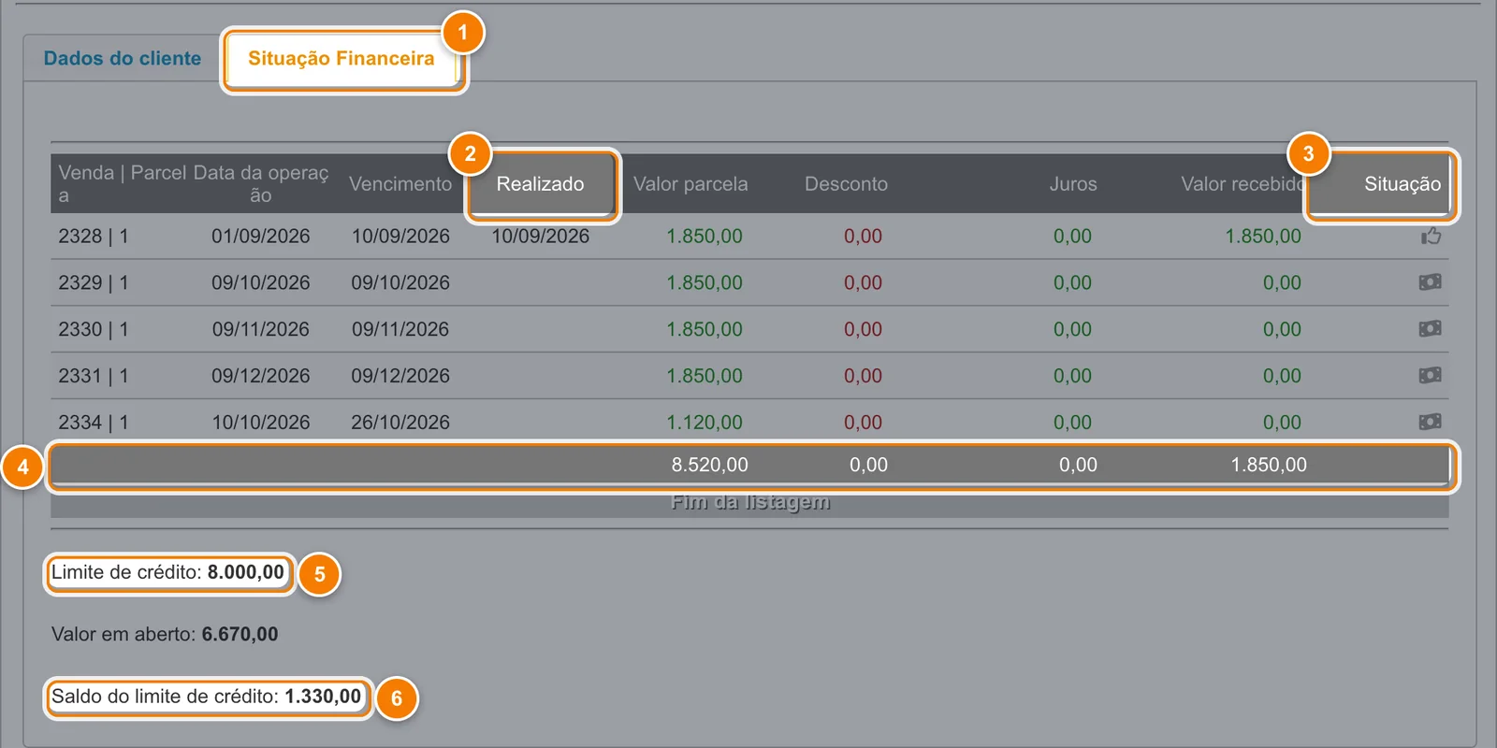1497x748 pixels.
Task: Click operation date 10/10/2026
Action: coord(261,423)
